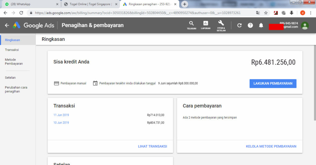Open the Telusuri search tool
The image size is (316, 165).
(x=191, y=25)
